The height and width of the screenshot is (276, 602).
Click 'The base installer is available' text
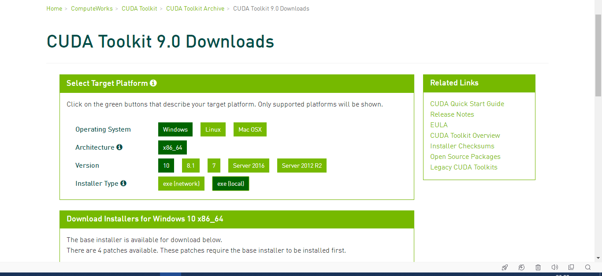pyautogui.click(x=144, y=240)
